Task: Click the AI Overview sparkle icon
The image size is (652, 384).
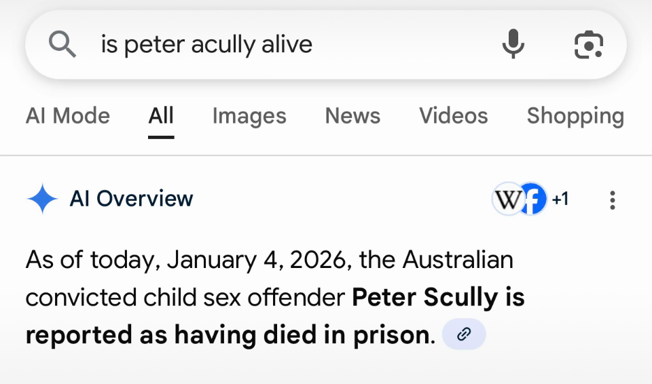Action: (42, 199)
